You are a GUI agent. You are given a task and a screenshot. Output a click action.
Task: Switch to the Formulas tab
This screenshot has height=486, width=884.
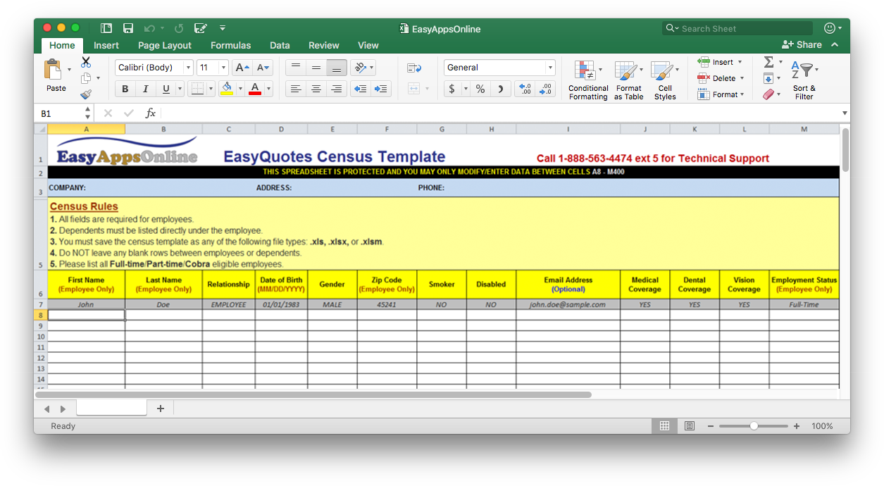230,45
